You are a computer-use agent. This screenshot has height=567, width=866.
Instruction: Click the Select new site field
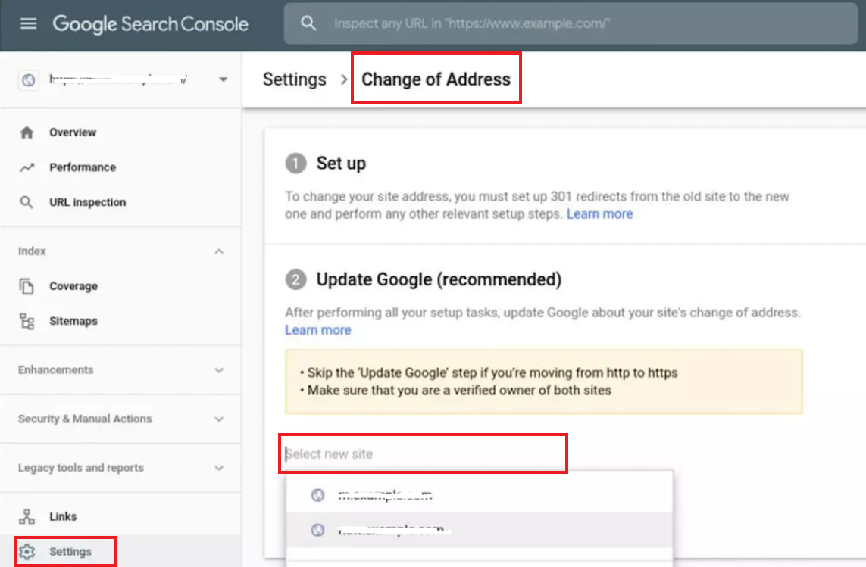pos(423,454)
